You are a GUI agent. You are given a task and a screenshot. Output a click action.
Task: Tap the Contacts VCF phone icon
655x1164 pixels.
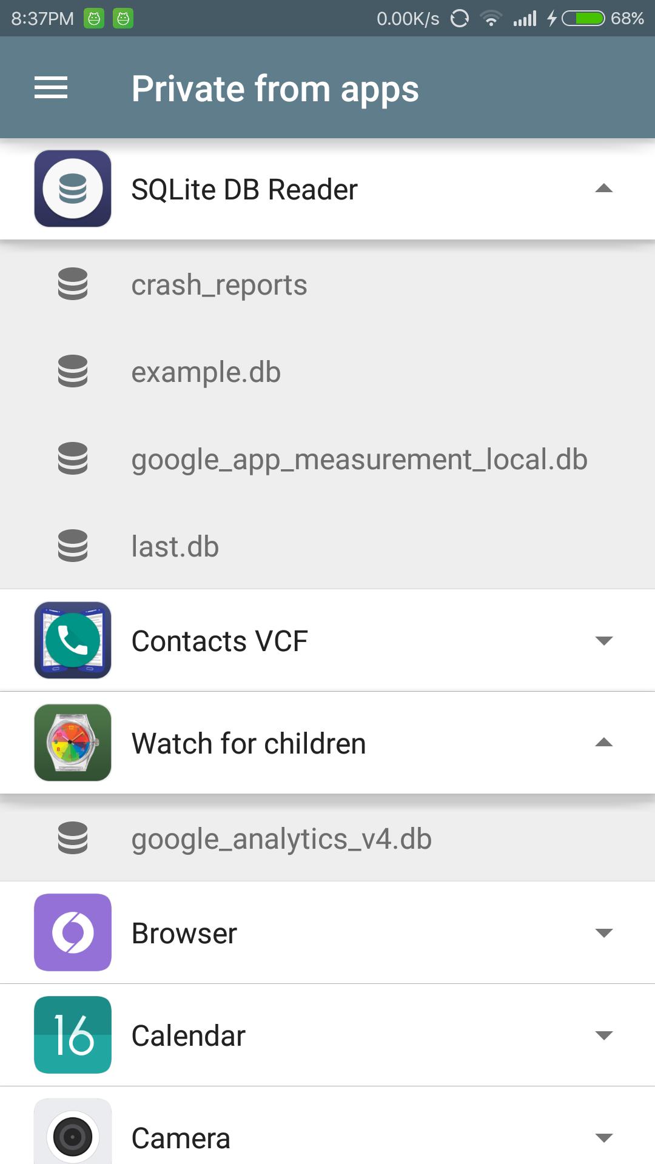click(x=73, y=640)
